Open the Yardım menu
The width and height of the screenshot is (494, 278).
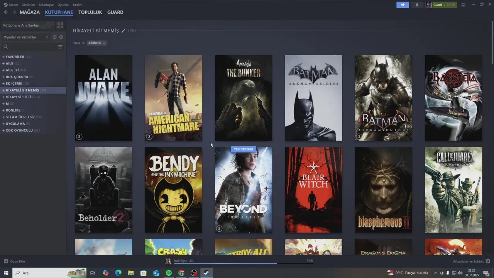pos(77,5)
